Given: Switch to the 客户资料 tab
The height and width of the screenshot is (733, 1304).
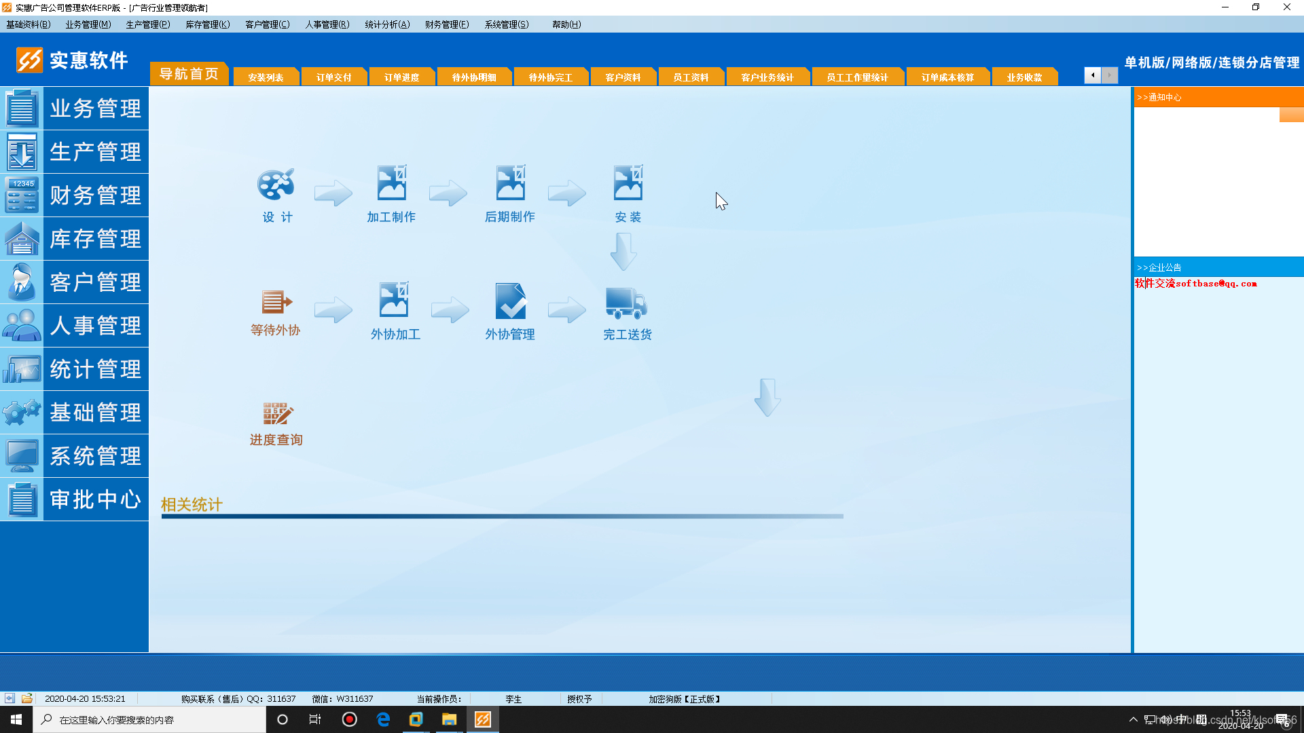Looking at the screenshot, I should point(623,77).
